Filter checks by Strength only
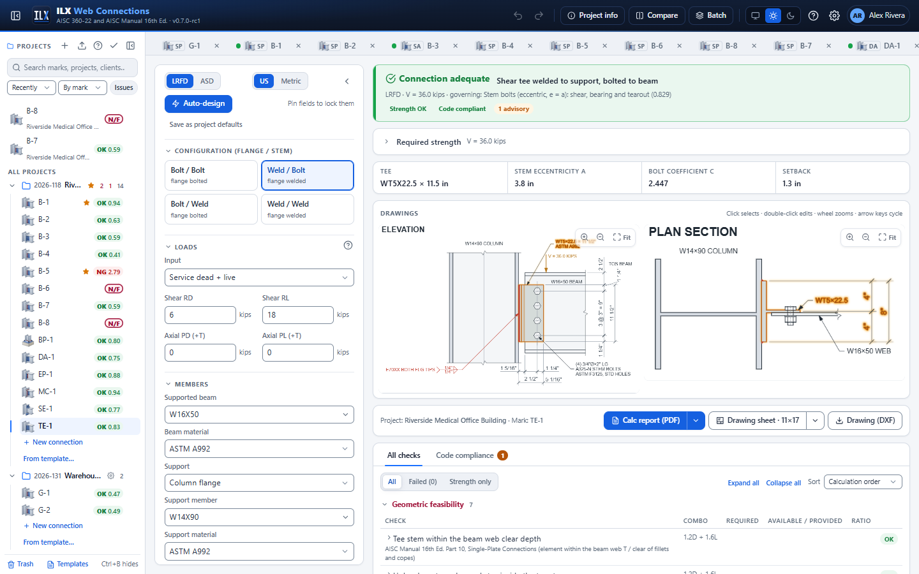 [x=470, y=482]
